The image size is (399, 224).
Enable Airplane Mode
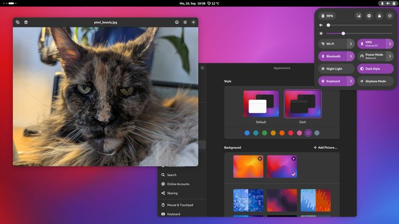point(376,81)
